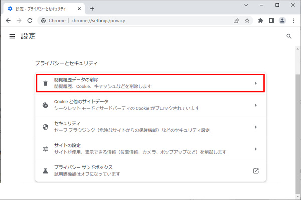Image resolution: width=301 pixels, height=200 pixels.
Task: Open Chrome's three-dot menu
Action: tap(293, 20)
